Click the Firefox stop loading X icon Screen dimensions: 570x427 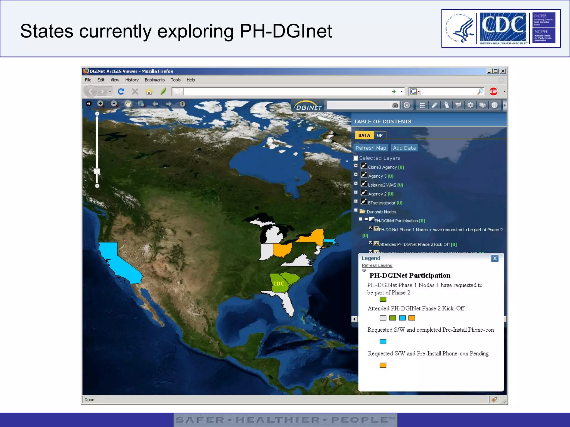tap(135, 91)
